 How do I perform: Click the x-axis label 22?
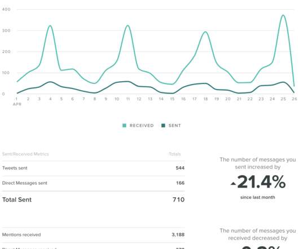pos(250,99)
